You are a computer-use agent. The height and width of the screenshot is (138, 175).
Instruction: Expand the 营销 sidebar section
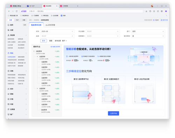[26, 94]
